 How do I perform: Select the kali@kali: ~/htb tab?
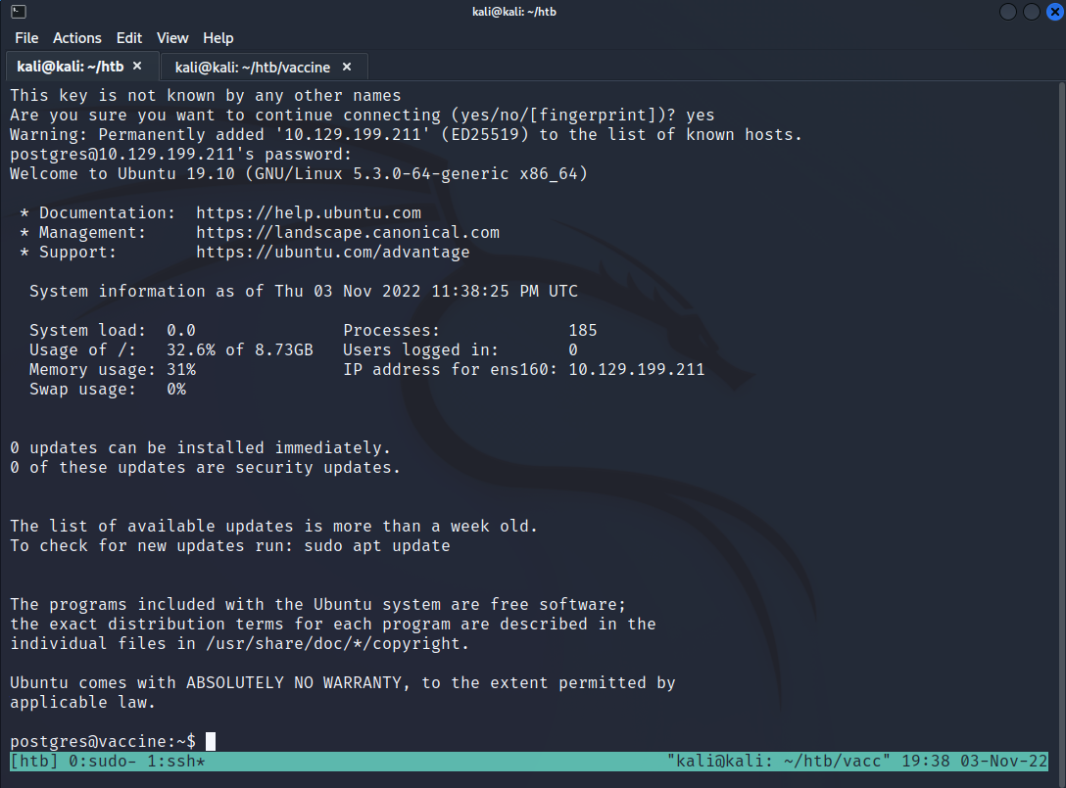(70, 67)
